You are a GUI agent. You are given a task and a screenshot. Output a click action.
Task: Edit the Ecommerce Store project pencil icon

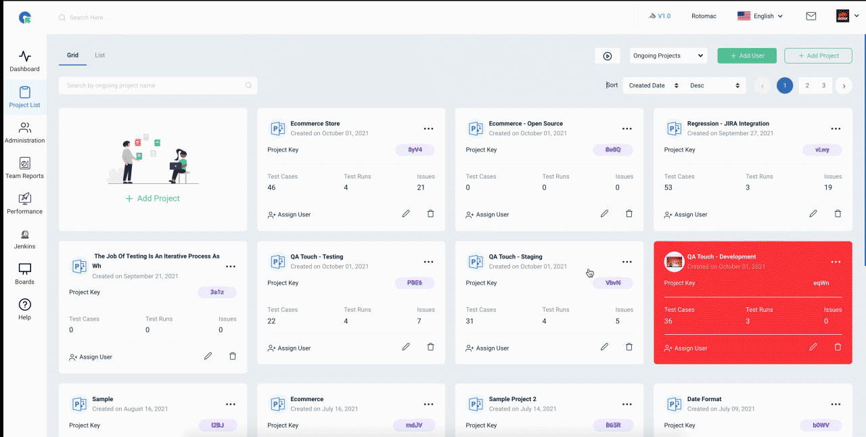click(406, 214)
